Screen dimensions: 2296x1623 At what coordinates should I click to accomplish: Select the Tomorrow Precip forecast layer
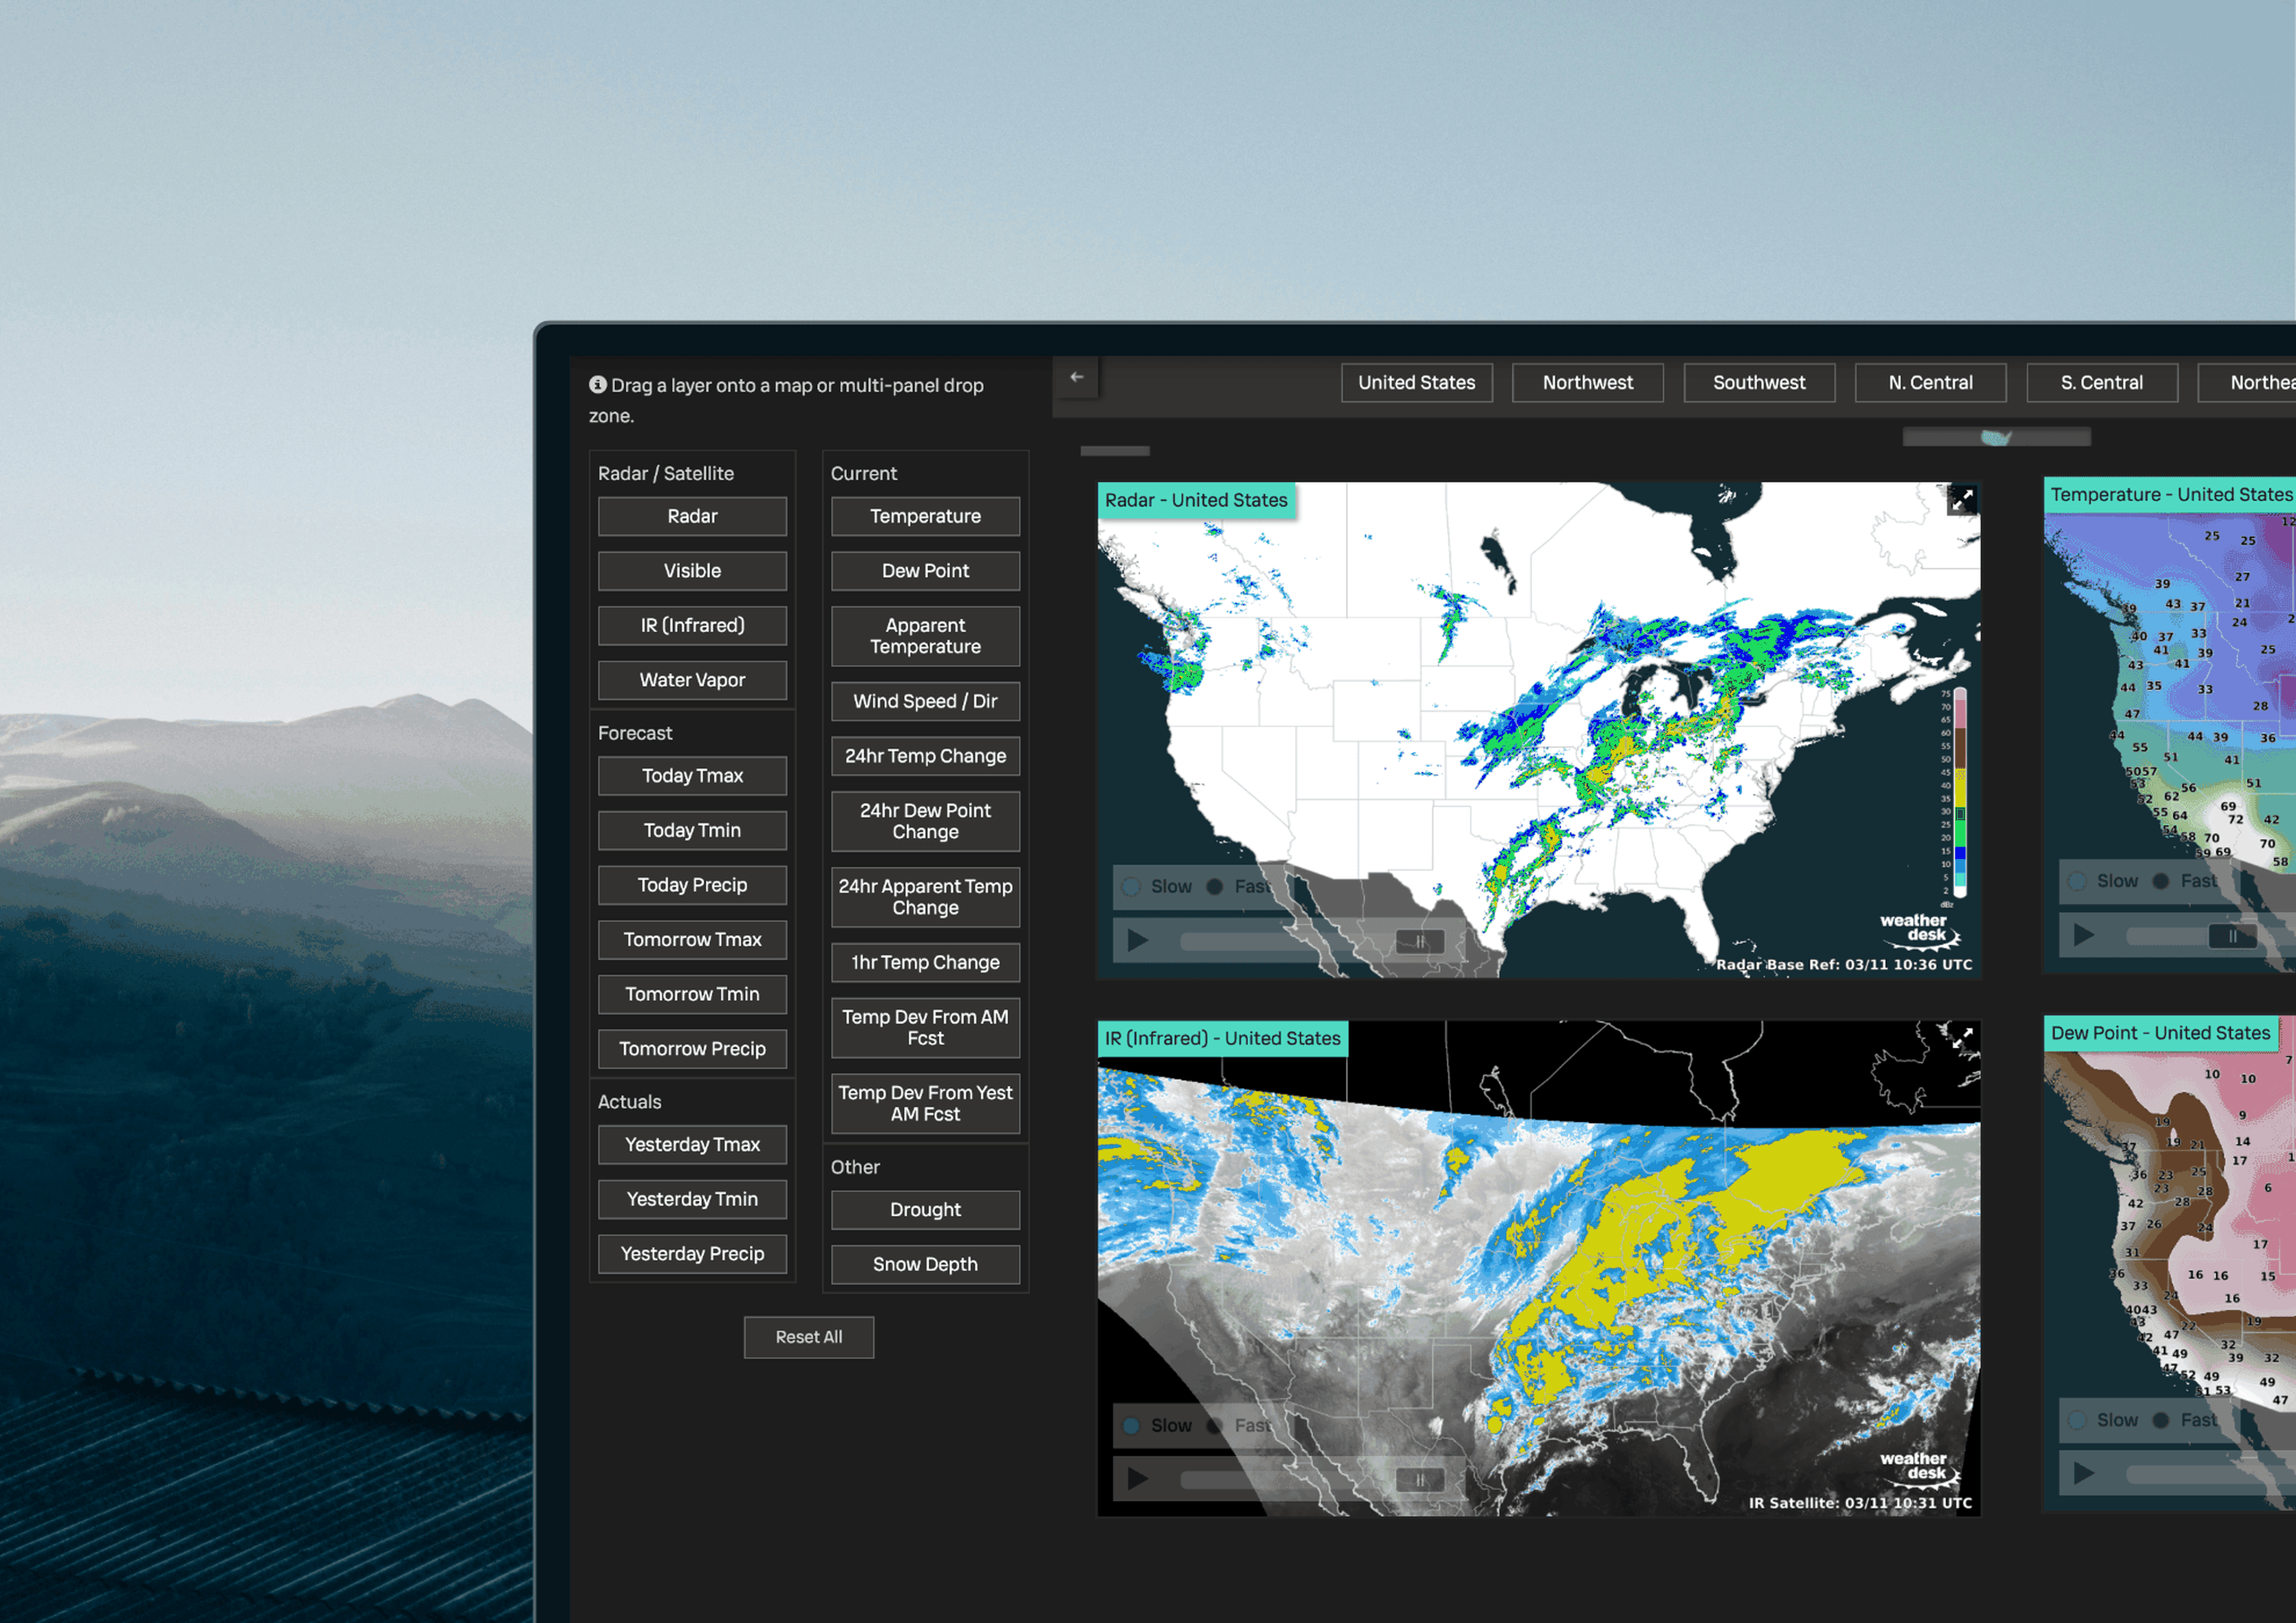[x=692, y=1048]
